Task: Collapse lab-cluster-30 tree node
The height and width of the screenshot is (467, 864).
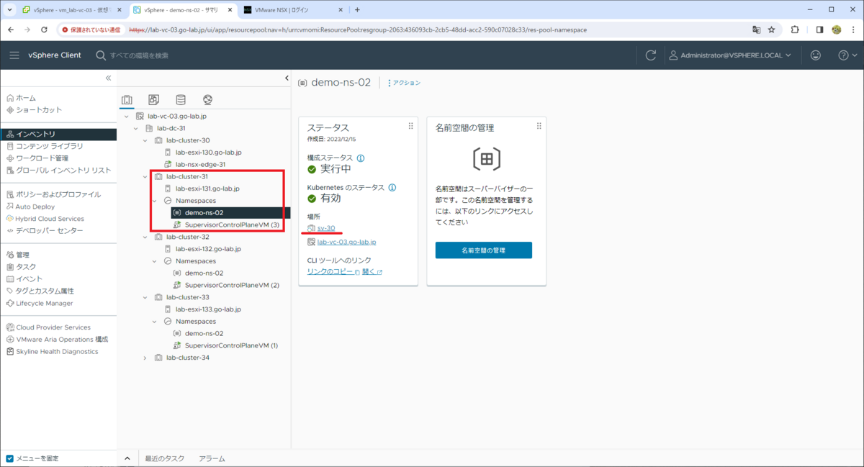Action: (x=145, y=140)
